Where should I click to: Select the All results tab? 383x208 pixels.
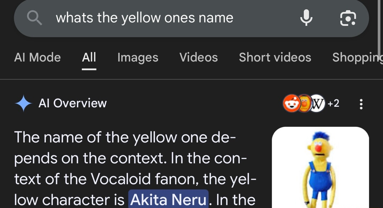coord(89,58)
